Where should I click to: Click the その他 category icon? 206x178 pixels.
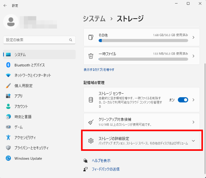pyautogui.click(x=91, y=37)
